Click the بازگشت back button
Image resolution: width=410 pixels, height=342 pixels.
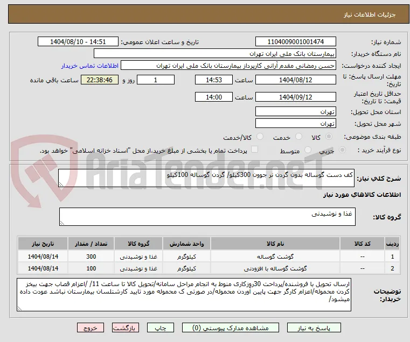pos(126,328)
